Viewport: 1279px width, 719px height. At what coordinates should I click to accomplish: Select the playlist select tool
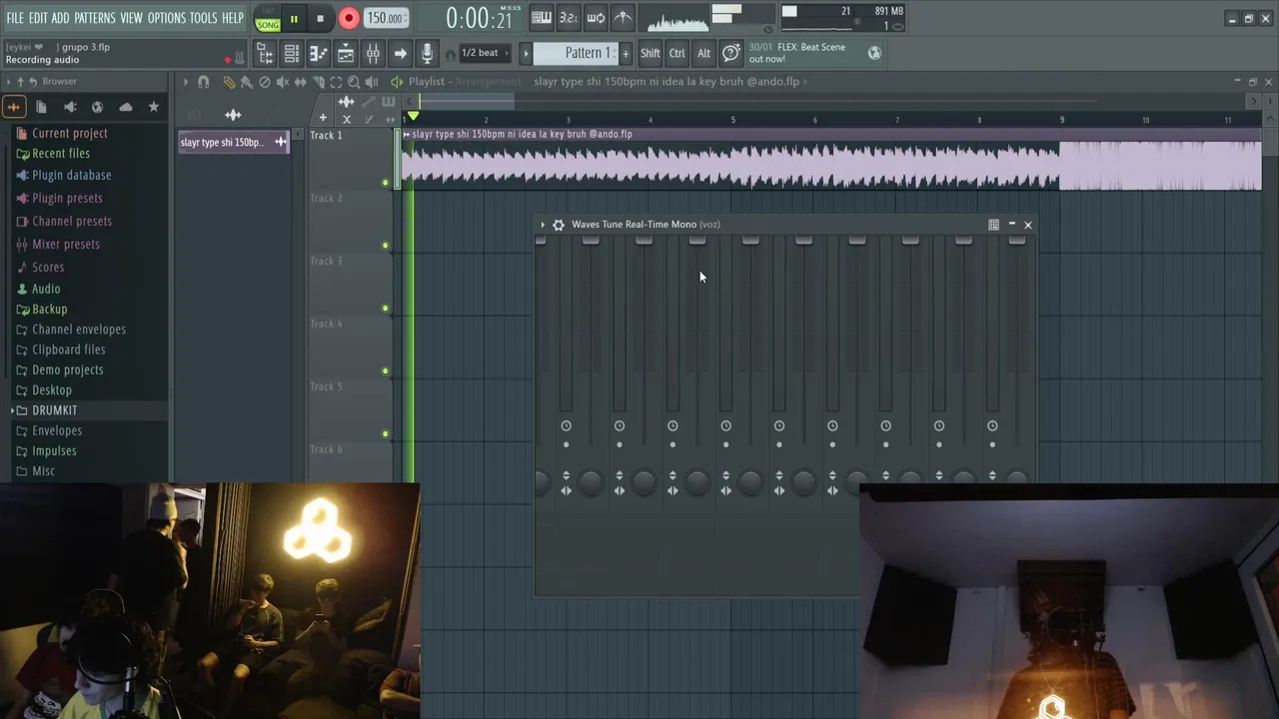(x=336, y=82)
